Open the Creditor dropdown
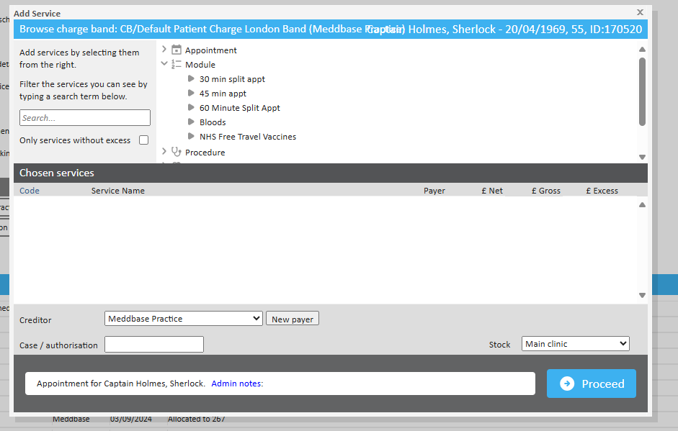 click(x=184, y=319)
